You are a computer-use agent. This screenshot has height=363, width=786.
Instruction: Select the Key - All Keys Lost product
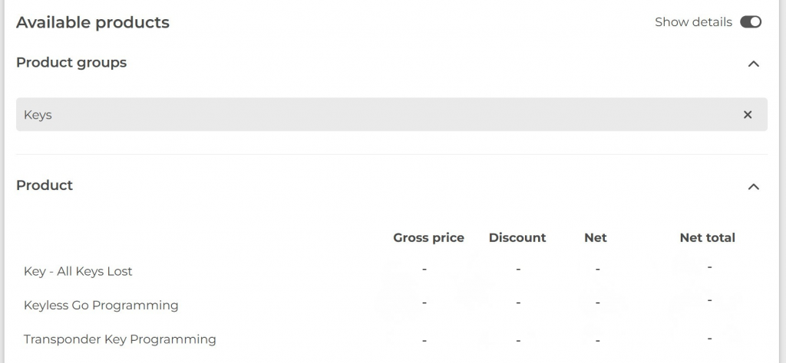[x=78, y=271]
